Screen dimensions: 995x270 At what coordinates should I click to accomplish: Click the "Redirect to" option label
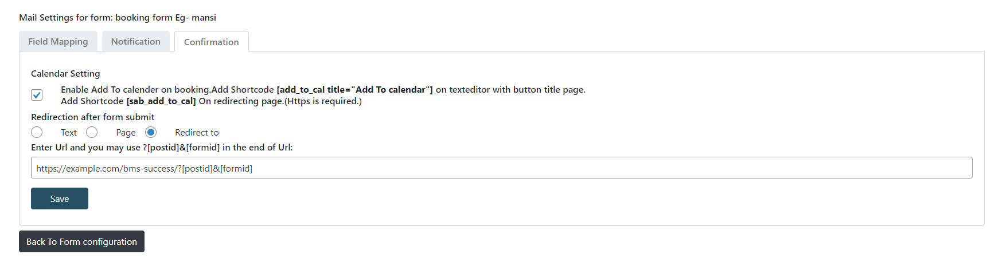click(x=197, y=133)
